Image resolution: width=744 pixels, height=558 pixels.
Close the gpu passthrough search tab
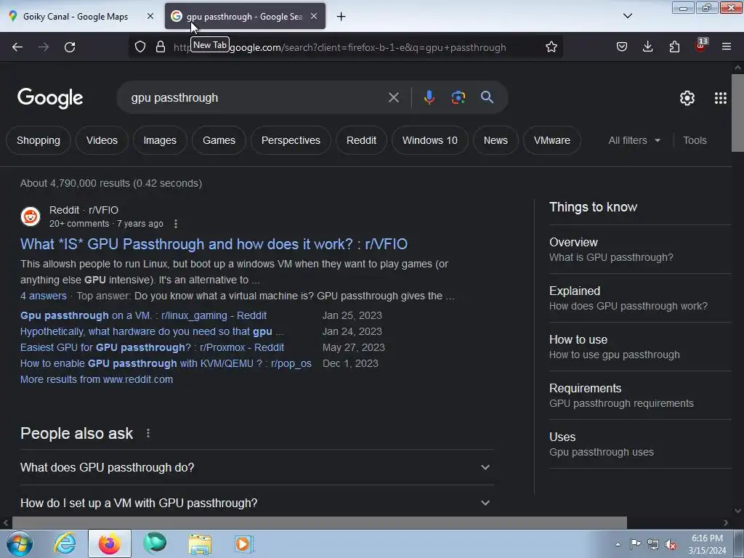tap(314, 16)
